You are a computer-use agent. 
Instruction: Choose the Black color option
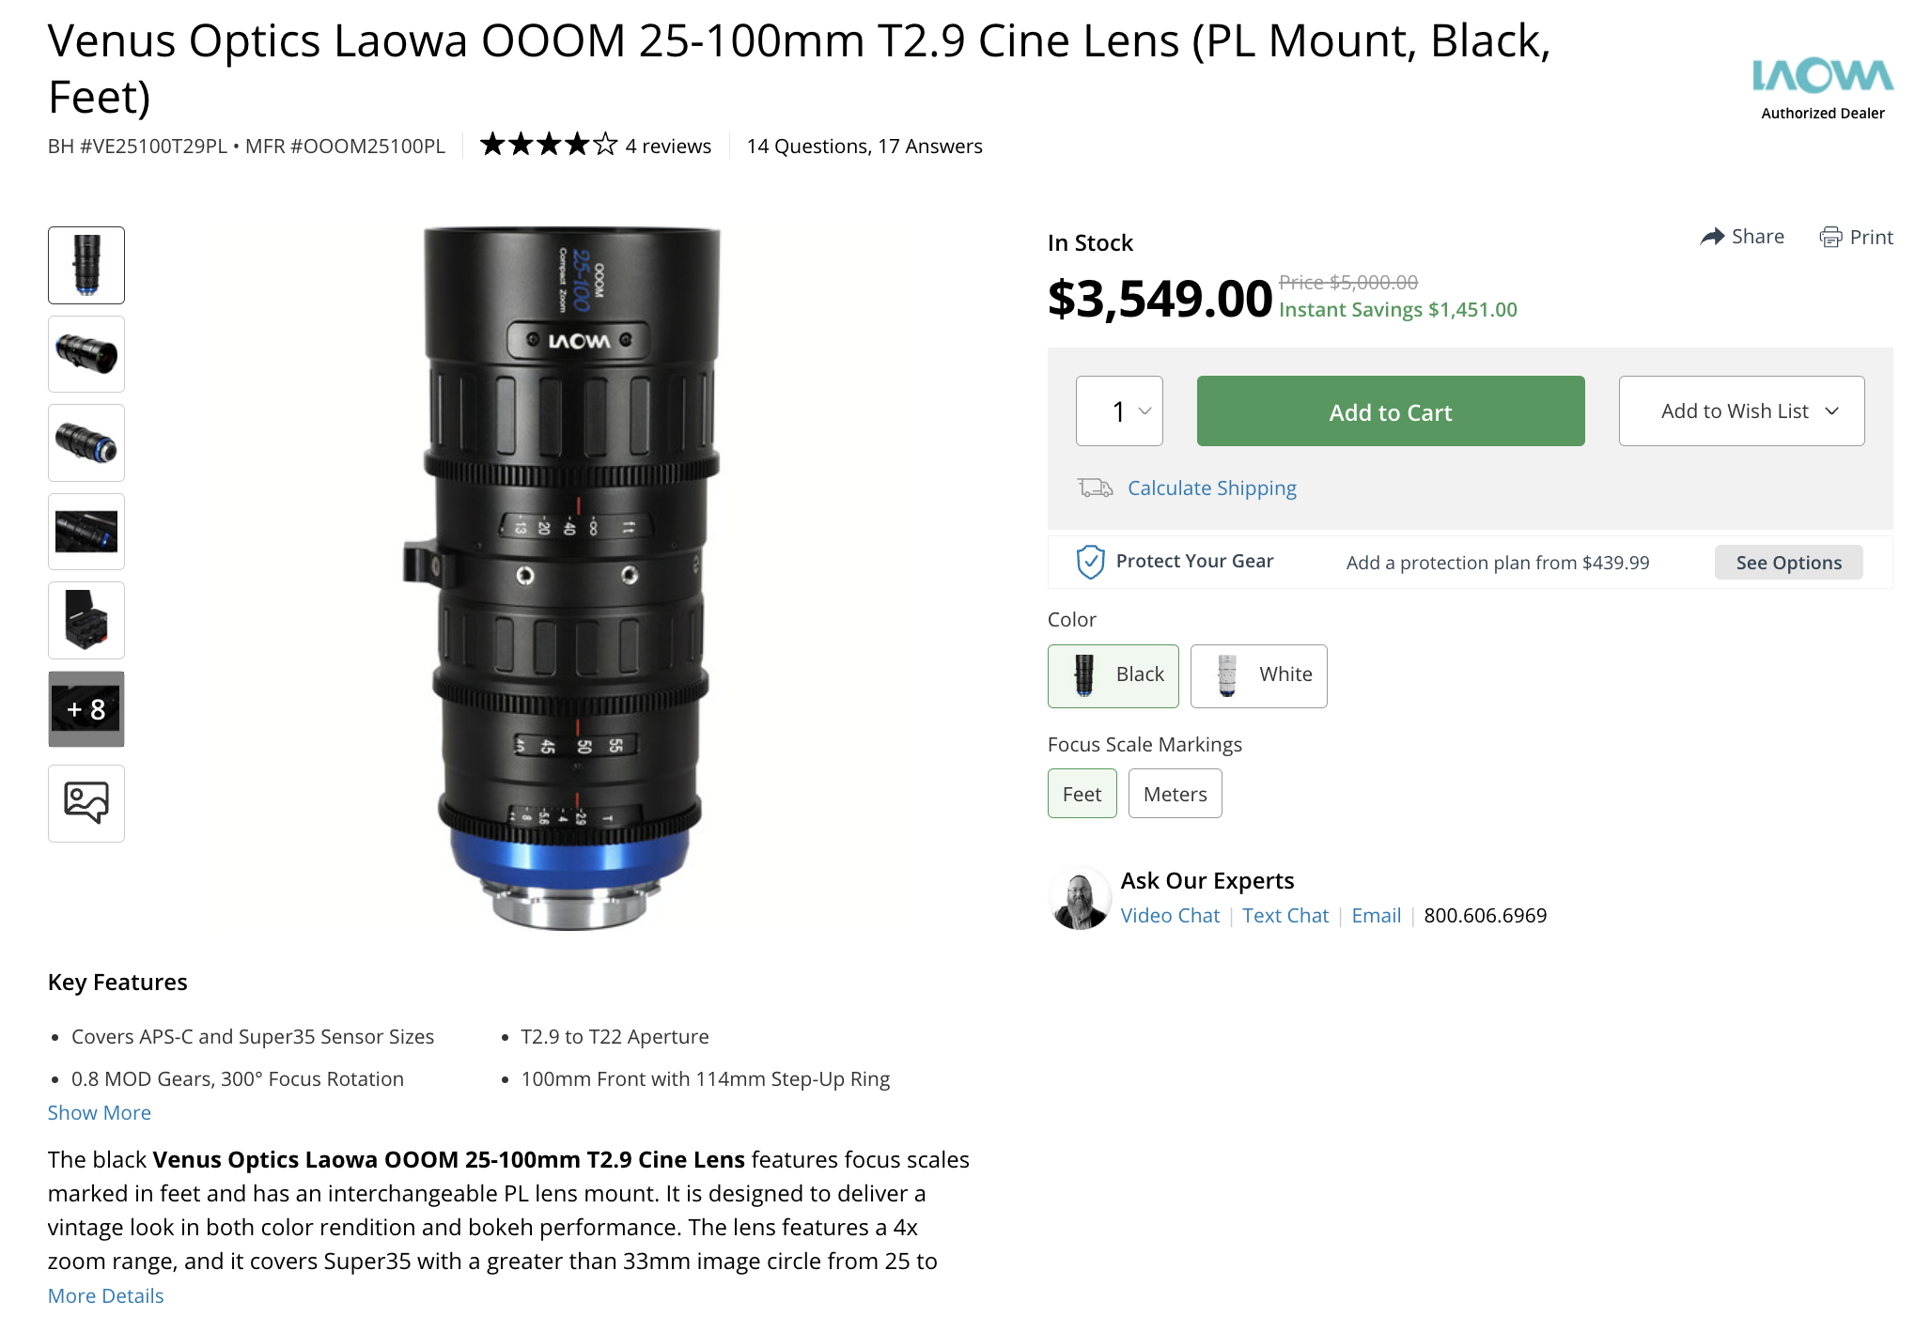pyautogui.click(x=1113, y=675)
